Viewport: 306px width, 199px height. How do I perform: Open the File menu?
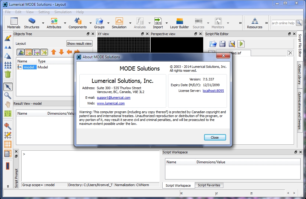pyautogui.click(x=8, y=12)
